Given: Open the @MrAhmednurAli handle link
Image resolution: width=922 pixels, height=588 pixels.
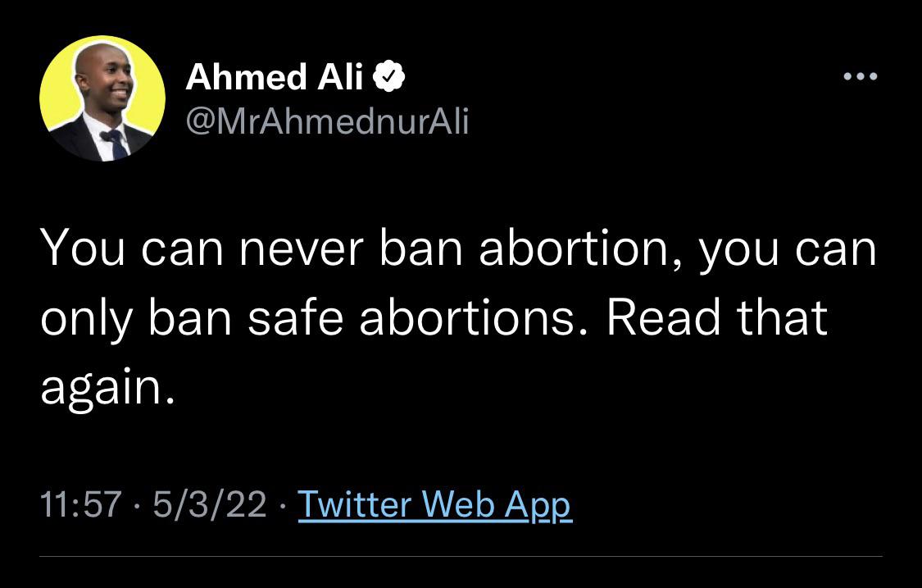Looking at the screenshot, I should pos(328,122).
